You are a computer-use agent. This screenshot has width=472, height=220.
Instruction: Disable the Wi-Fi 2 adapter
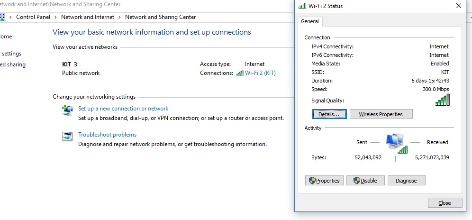(x=365, y=181)
